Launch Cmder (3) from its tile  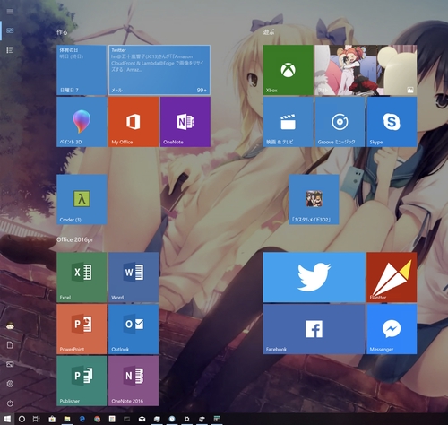[x=82, y=199]
